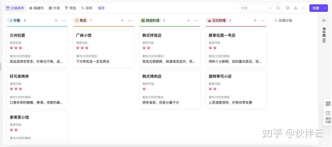
Task: Add a card to 中餐 group
Action: coord(56,21)
